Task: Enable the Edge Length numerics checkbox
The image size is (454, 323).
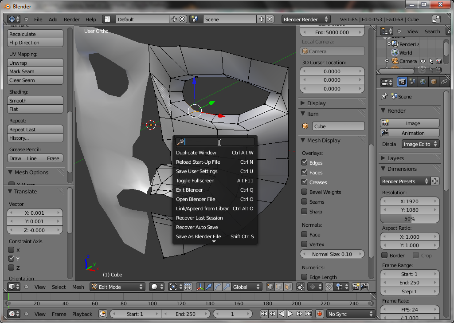Action: [304, 277]
